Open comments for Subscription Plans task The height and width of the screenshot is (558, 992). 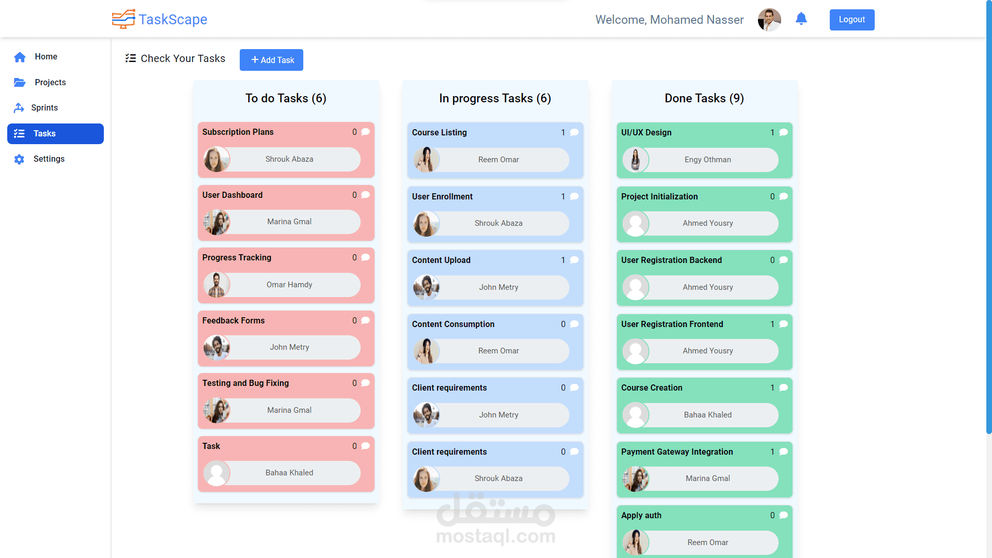(365, 132)
